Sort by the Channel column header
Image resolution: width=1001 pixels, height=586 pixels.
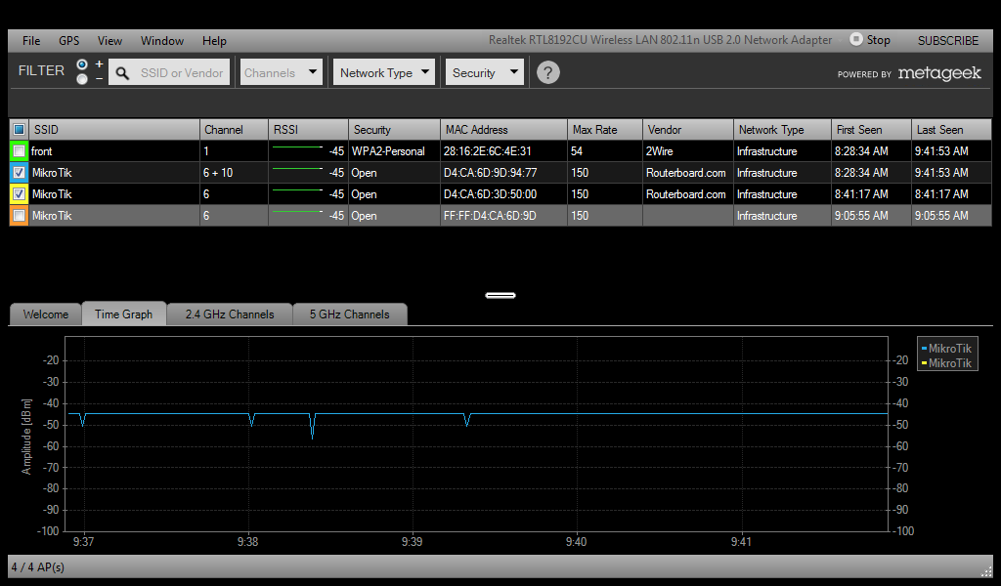[x=234, y=130]
